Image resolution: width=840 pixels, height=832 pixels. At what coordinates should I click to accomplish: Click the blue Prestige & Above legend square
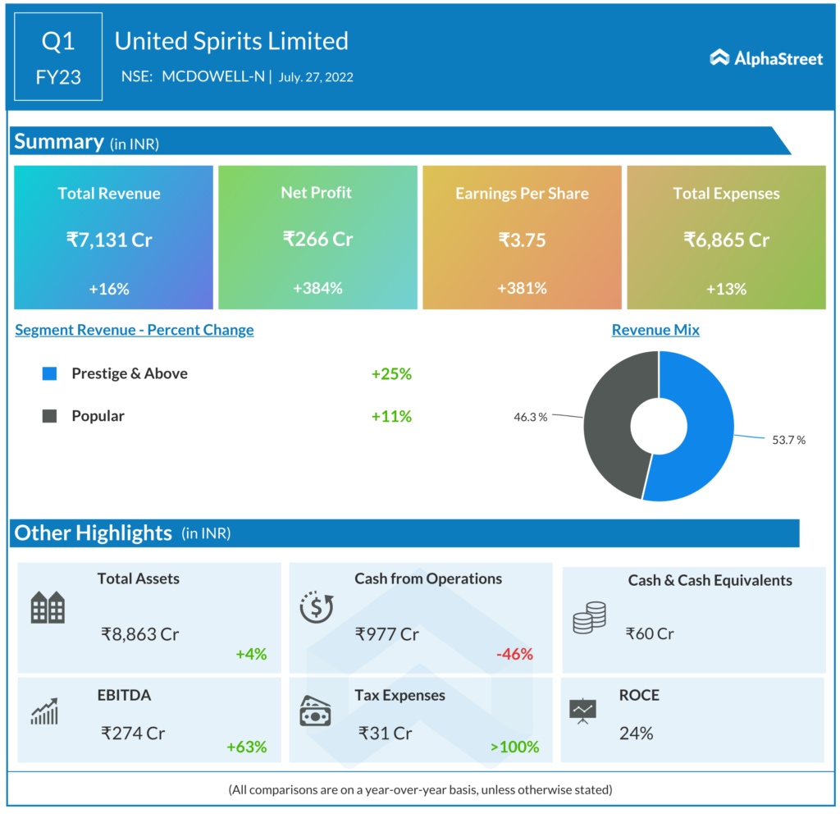[50, 374]
